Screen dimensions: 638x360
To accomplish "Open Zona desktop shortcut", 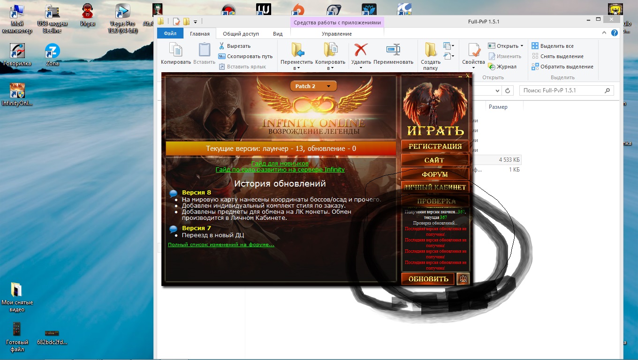I will pyautogui.click(x=52, y=55).
